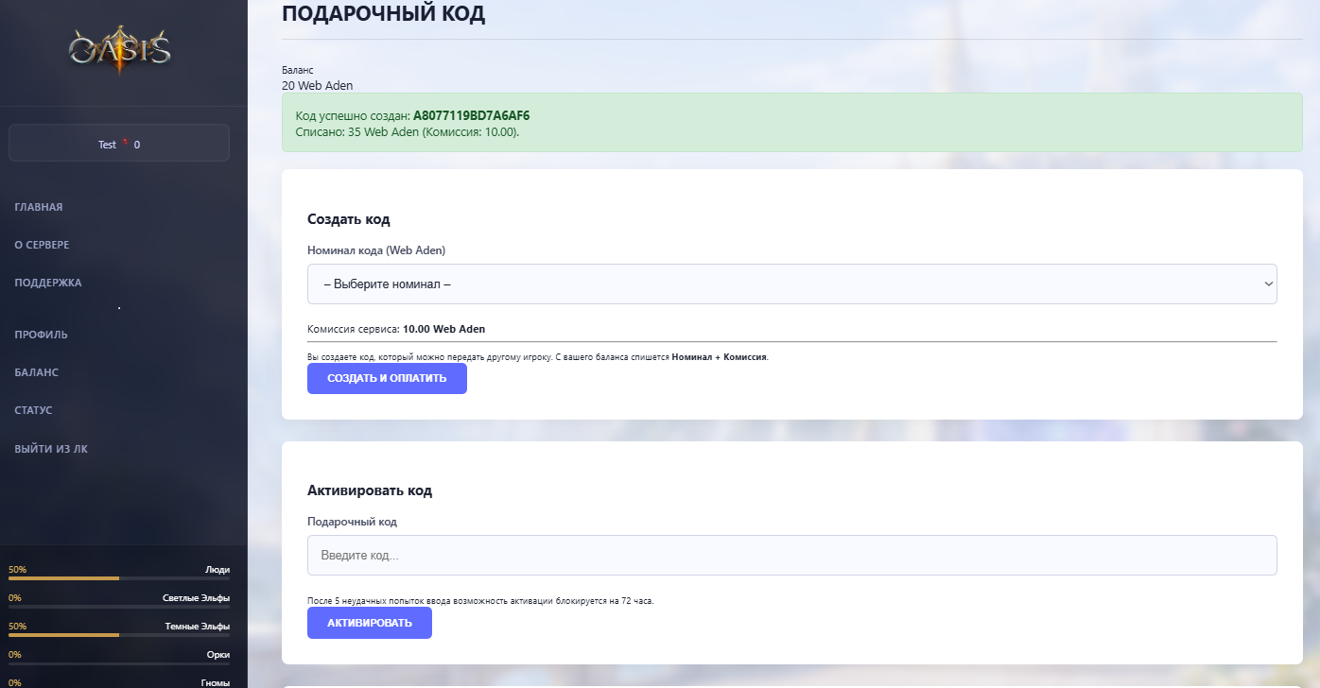Select the 'Выберите номинал' combo box

[x=791, y=284]
